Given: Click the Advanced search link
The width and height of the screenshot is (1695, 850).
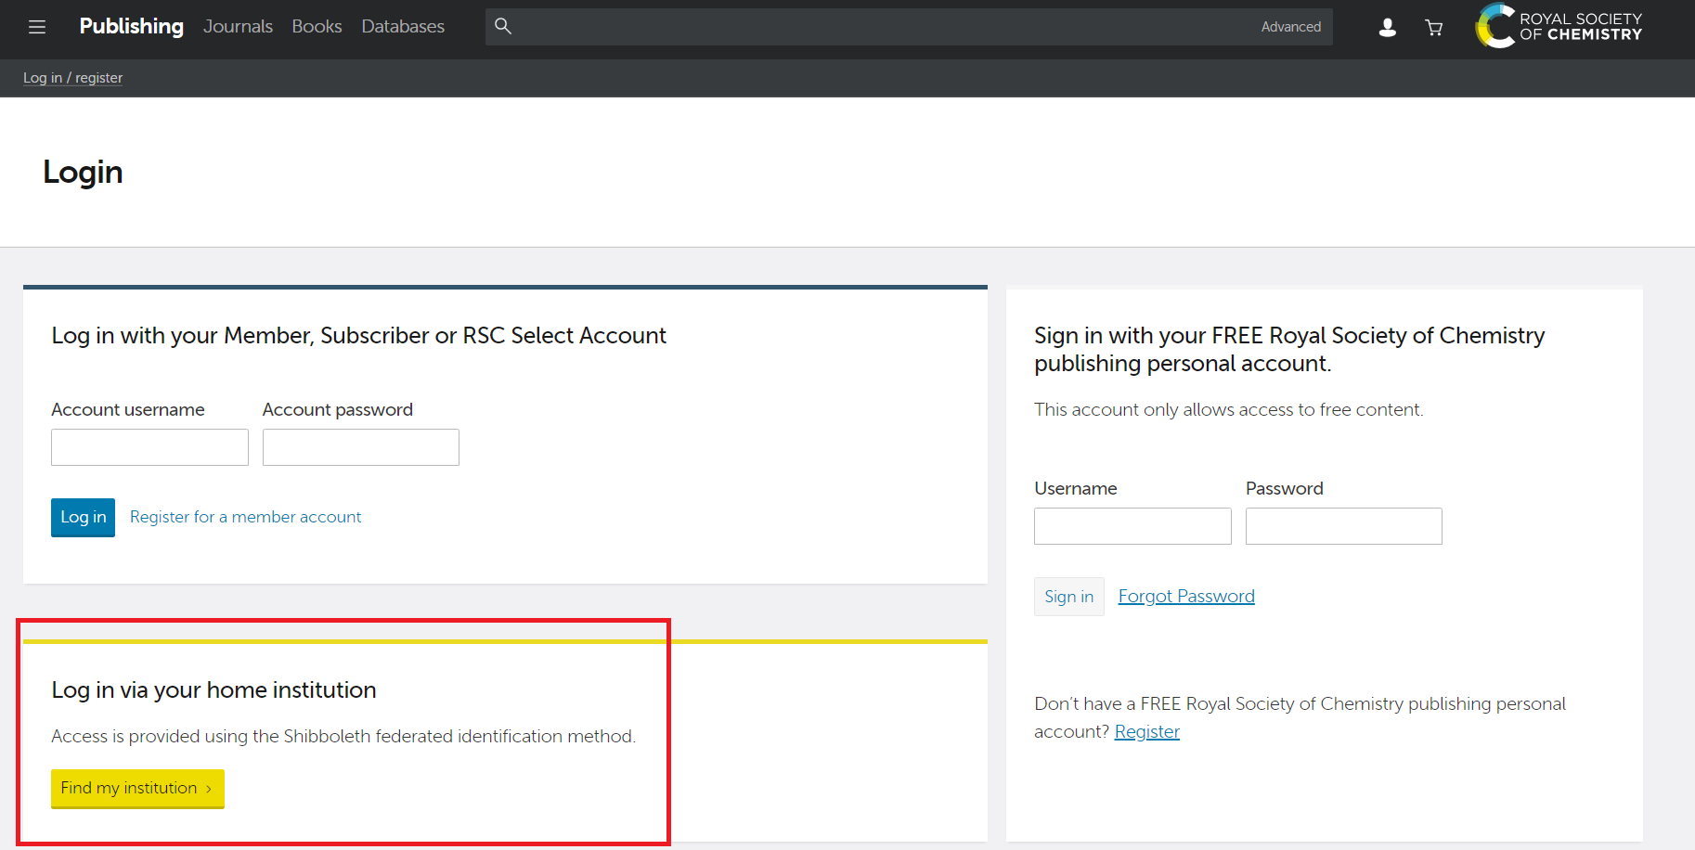Looking at the screenshot, I should tap(1290, 27).
